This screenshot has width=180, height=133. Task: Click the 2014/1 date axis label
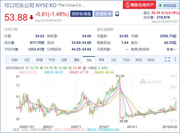132,127
